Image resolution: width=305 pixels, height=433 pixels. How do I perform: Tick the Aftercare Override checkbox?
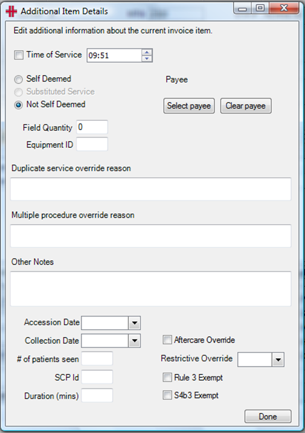click(167, 339)
